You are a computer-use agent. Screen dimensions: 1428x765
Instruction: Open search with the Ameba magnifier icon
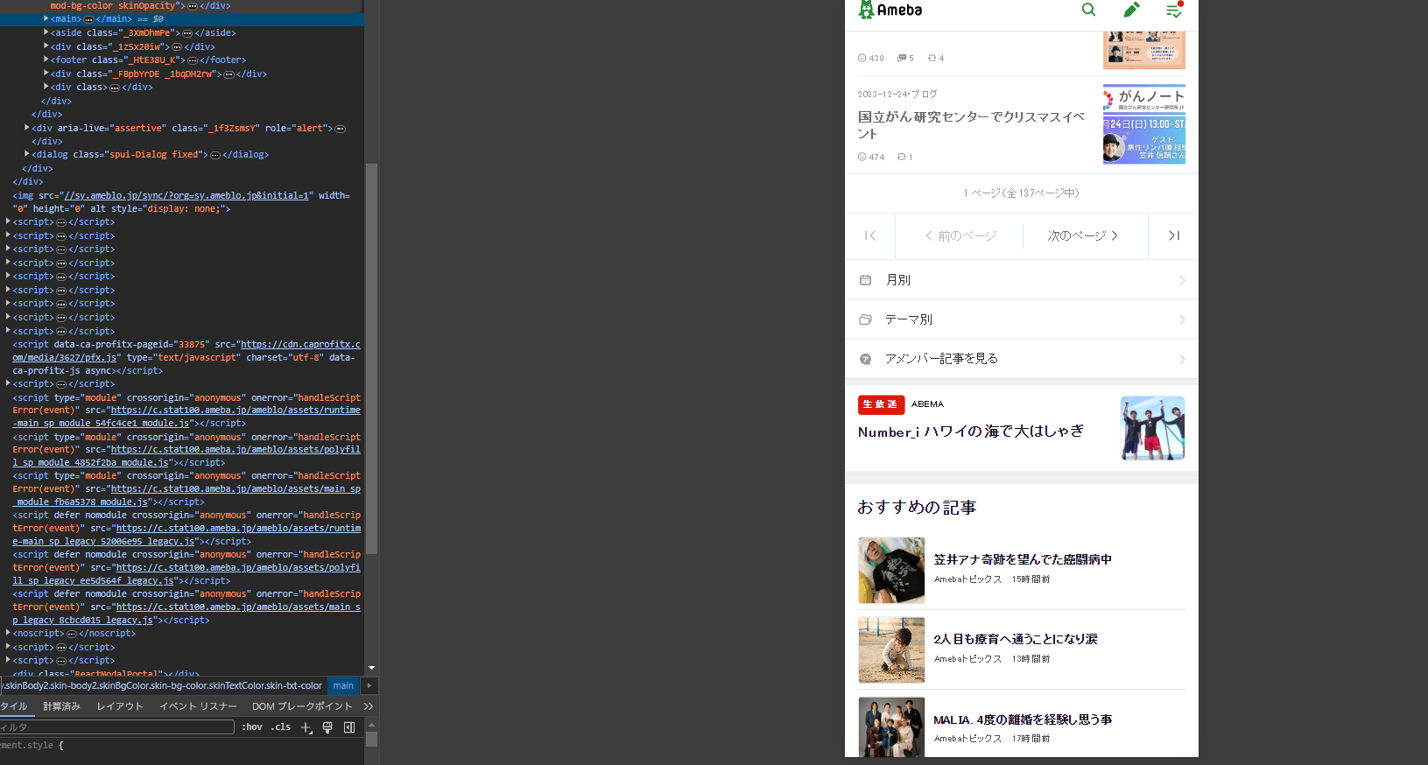tap(1088, 11)
